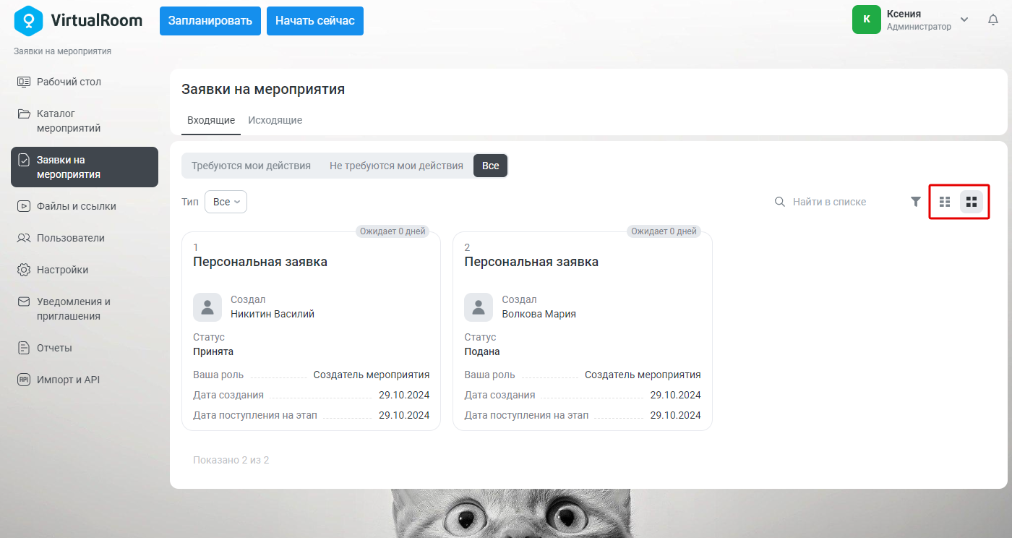Click the Запланировать button
Viewport: 1012px width, 538px height.
pyautogui.click(x=210, y=21)
